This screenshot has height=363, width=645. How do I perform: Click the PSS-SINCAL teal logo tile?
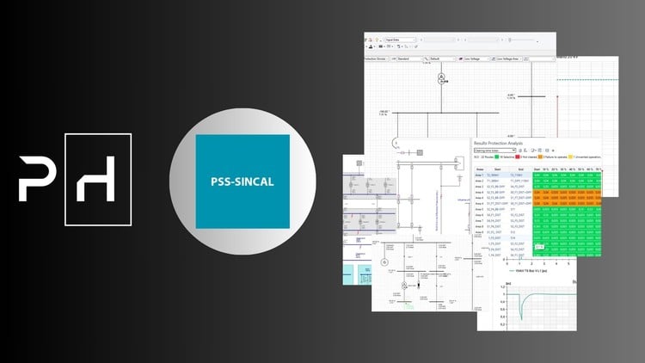click(243, 181)
